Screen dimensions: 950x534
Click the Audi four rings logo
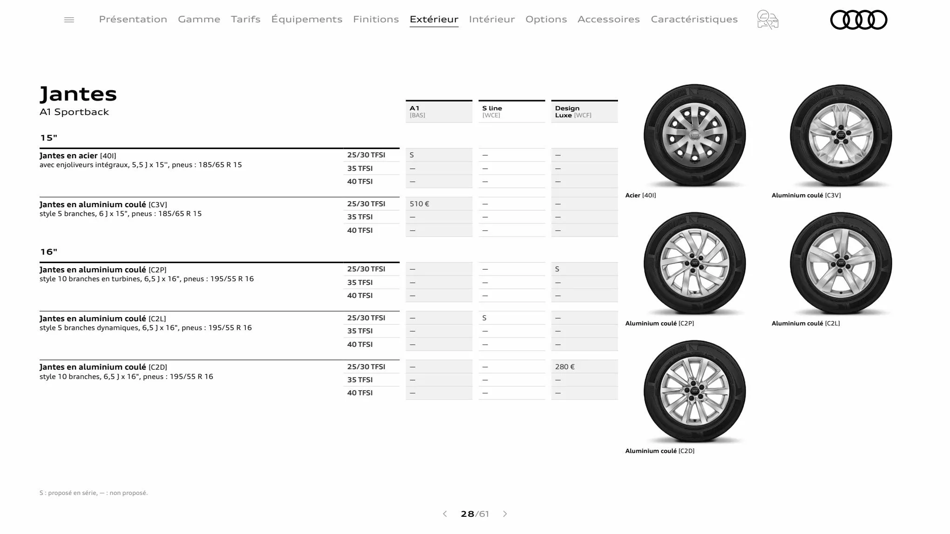(x=859, y=20)
